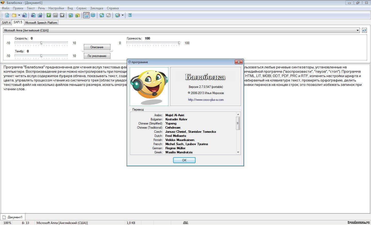Click the Документ1 document tab
371x225 pixels.
click(13, 217)
